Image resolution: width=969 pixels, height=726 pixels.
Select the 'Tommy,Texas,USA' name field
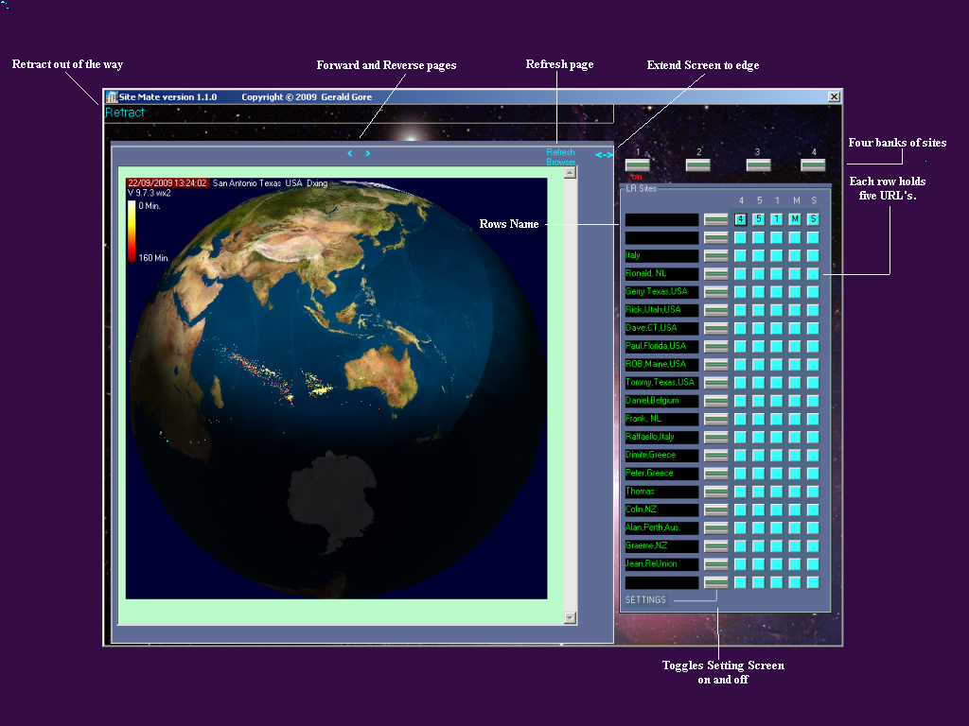point(661,383)
